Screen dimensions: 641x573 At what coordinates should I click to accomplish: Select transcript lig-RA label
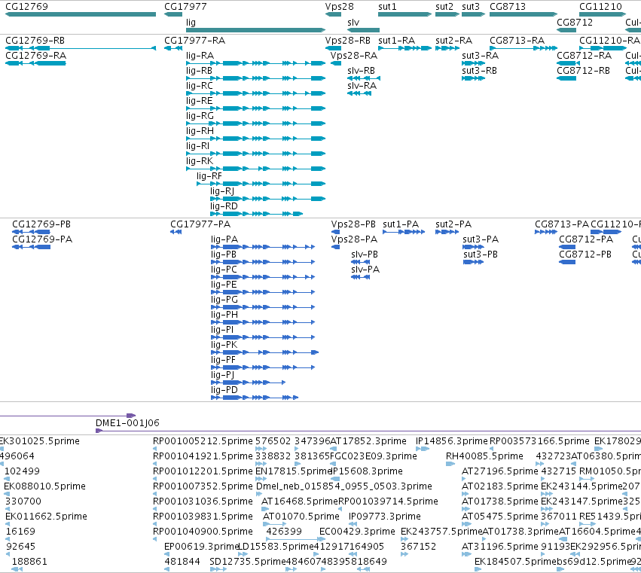click(x=200, y=55)
